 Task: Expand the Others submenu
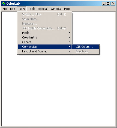(x=44, y=42)
